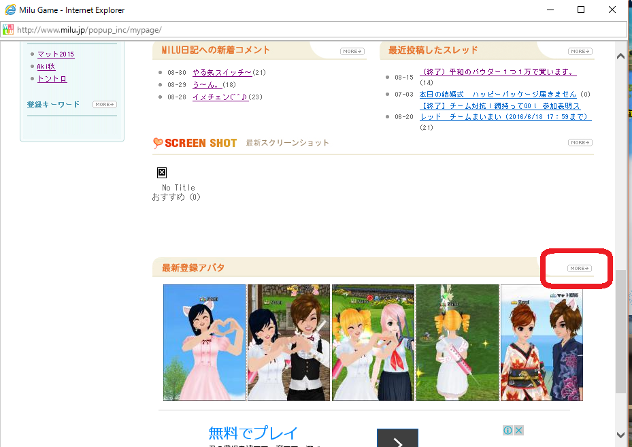632x447 pixels.
Task: Click the Milu favicon in address bar
Action: click(x=7, y=29)
